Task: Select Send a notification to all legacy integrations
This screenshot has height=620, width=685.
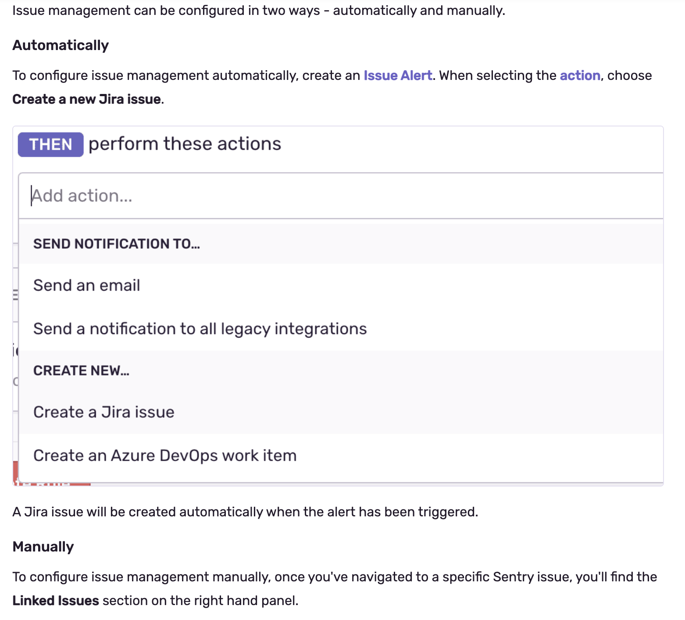Action: coord(341,329)
